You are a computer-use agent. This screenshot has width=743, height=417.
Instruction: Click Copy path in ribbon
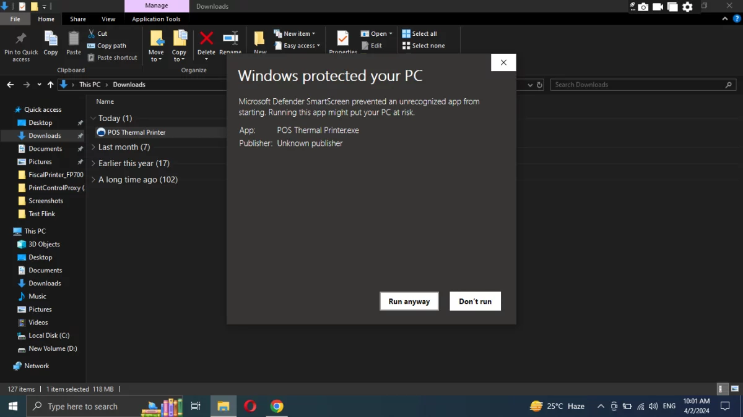tap(106, 46)
